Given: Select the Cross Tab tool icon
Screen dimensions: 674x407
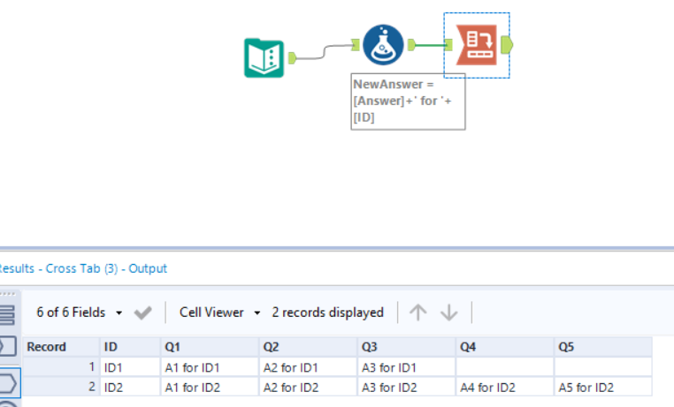Looking at the screenshot, I should (477, 45).
